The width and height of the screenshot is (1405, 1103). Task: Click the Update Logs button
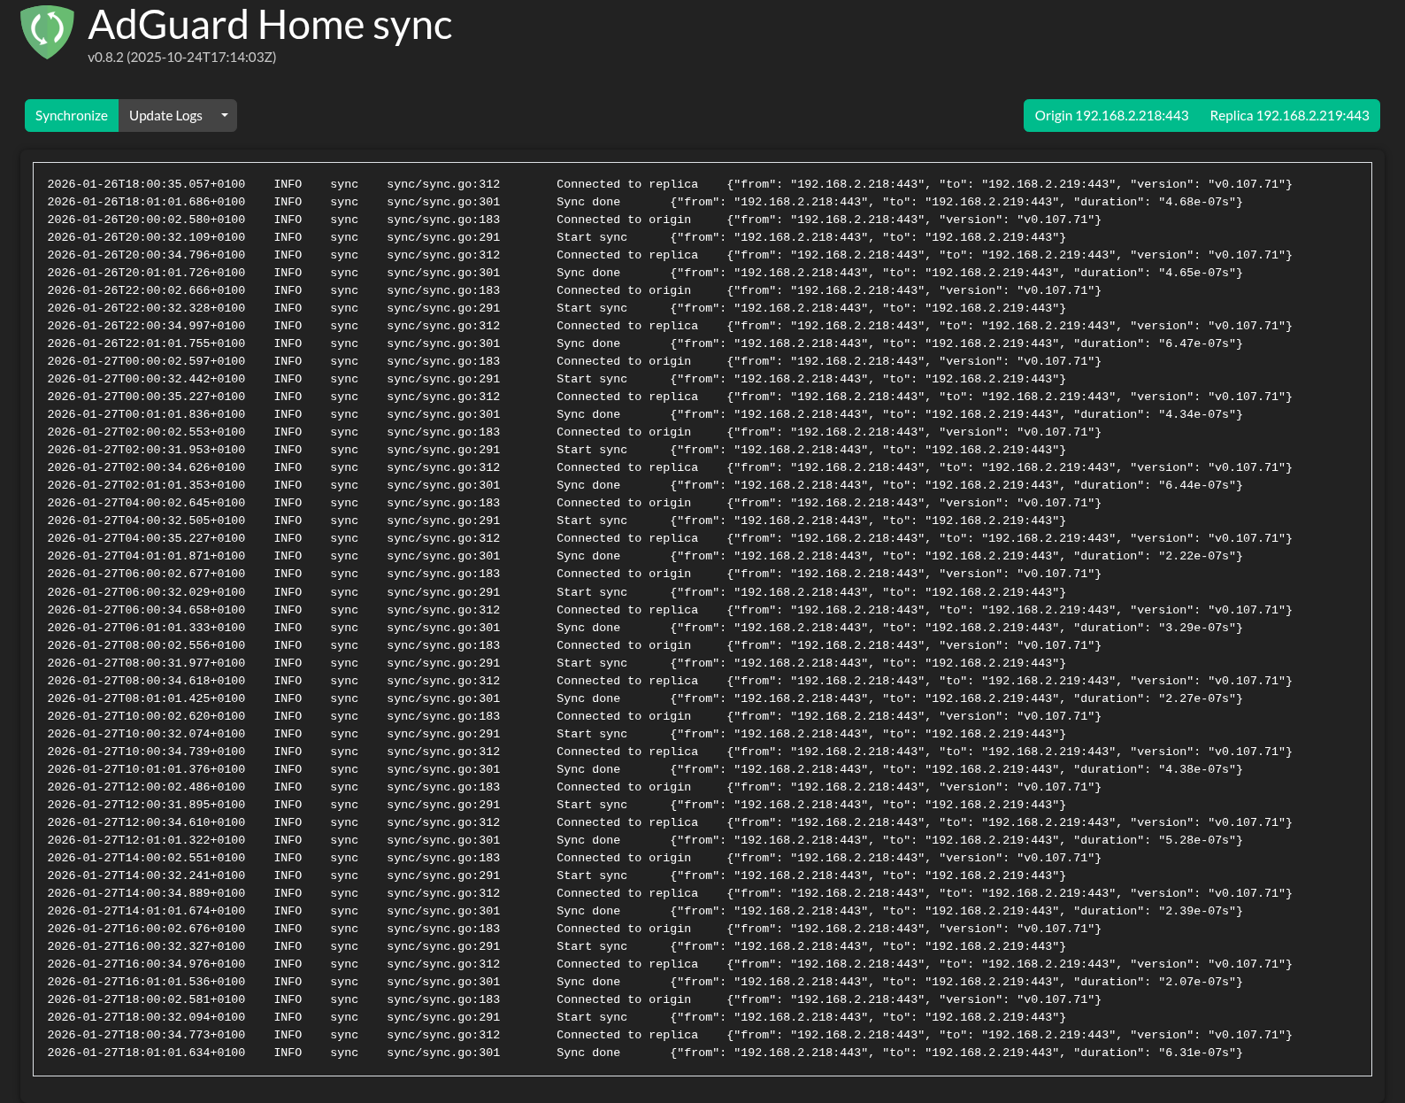pyautogui.click(x=165, y=115)
